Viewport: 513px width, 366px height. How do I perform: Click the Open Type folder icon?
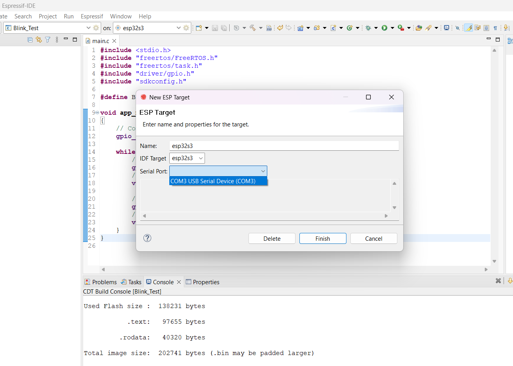coord(419,28)
